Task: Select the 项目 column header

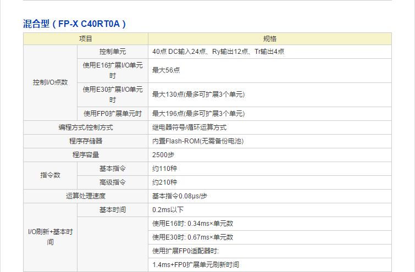Action: (x=86, y=39)
